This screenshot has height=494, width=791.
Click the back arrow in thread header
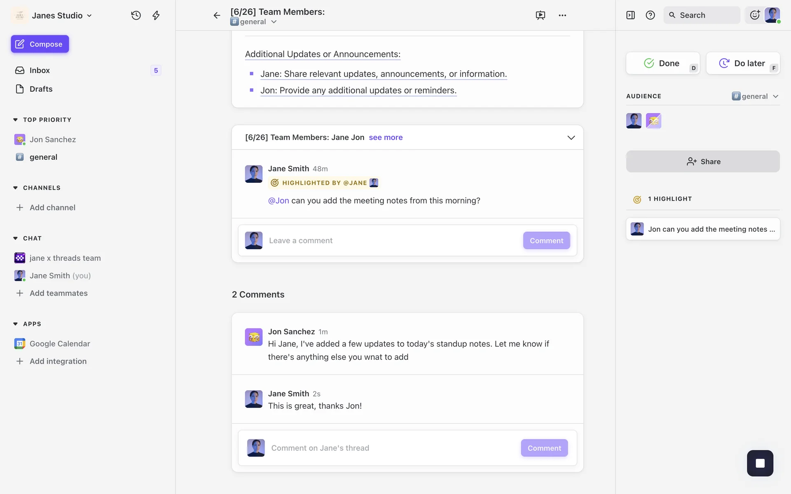[x=217, y=15]
